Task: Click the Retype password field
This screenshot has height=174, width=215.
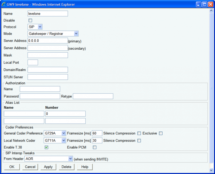Action: click(93, 96)
